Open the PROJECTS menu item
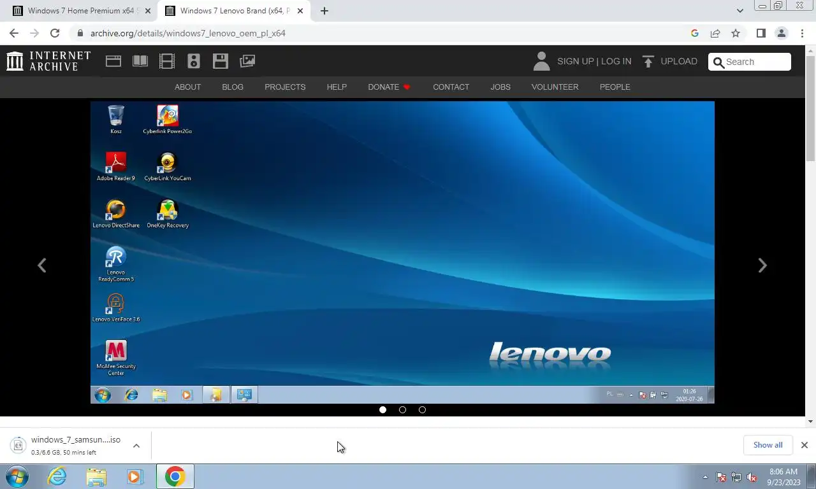This screenshot has width=816, height=489. tap(285, 87)
